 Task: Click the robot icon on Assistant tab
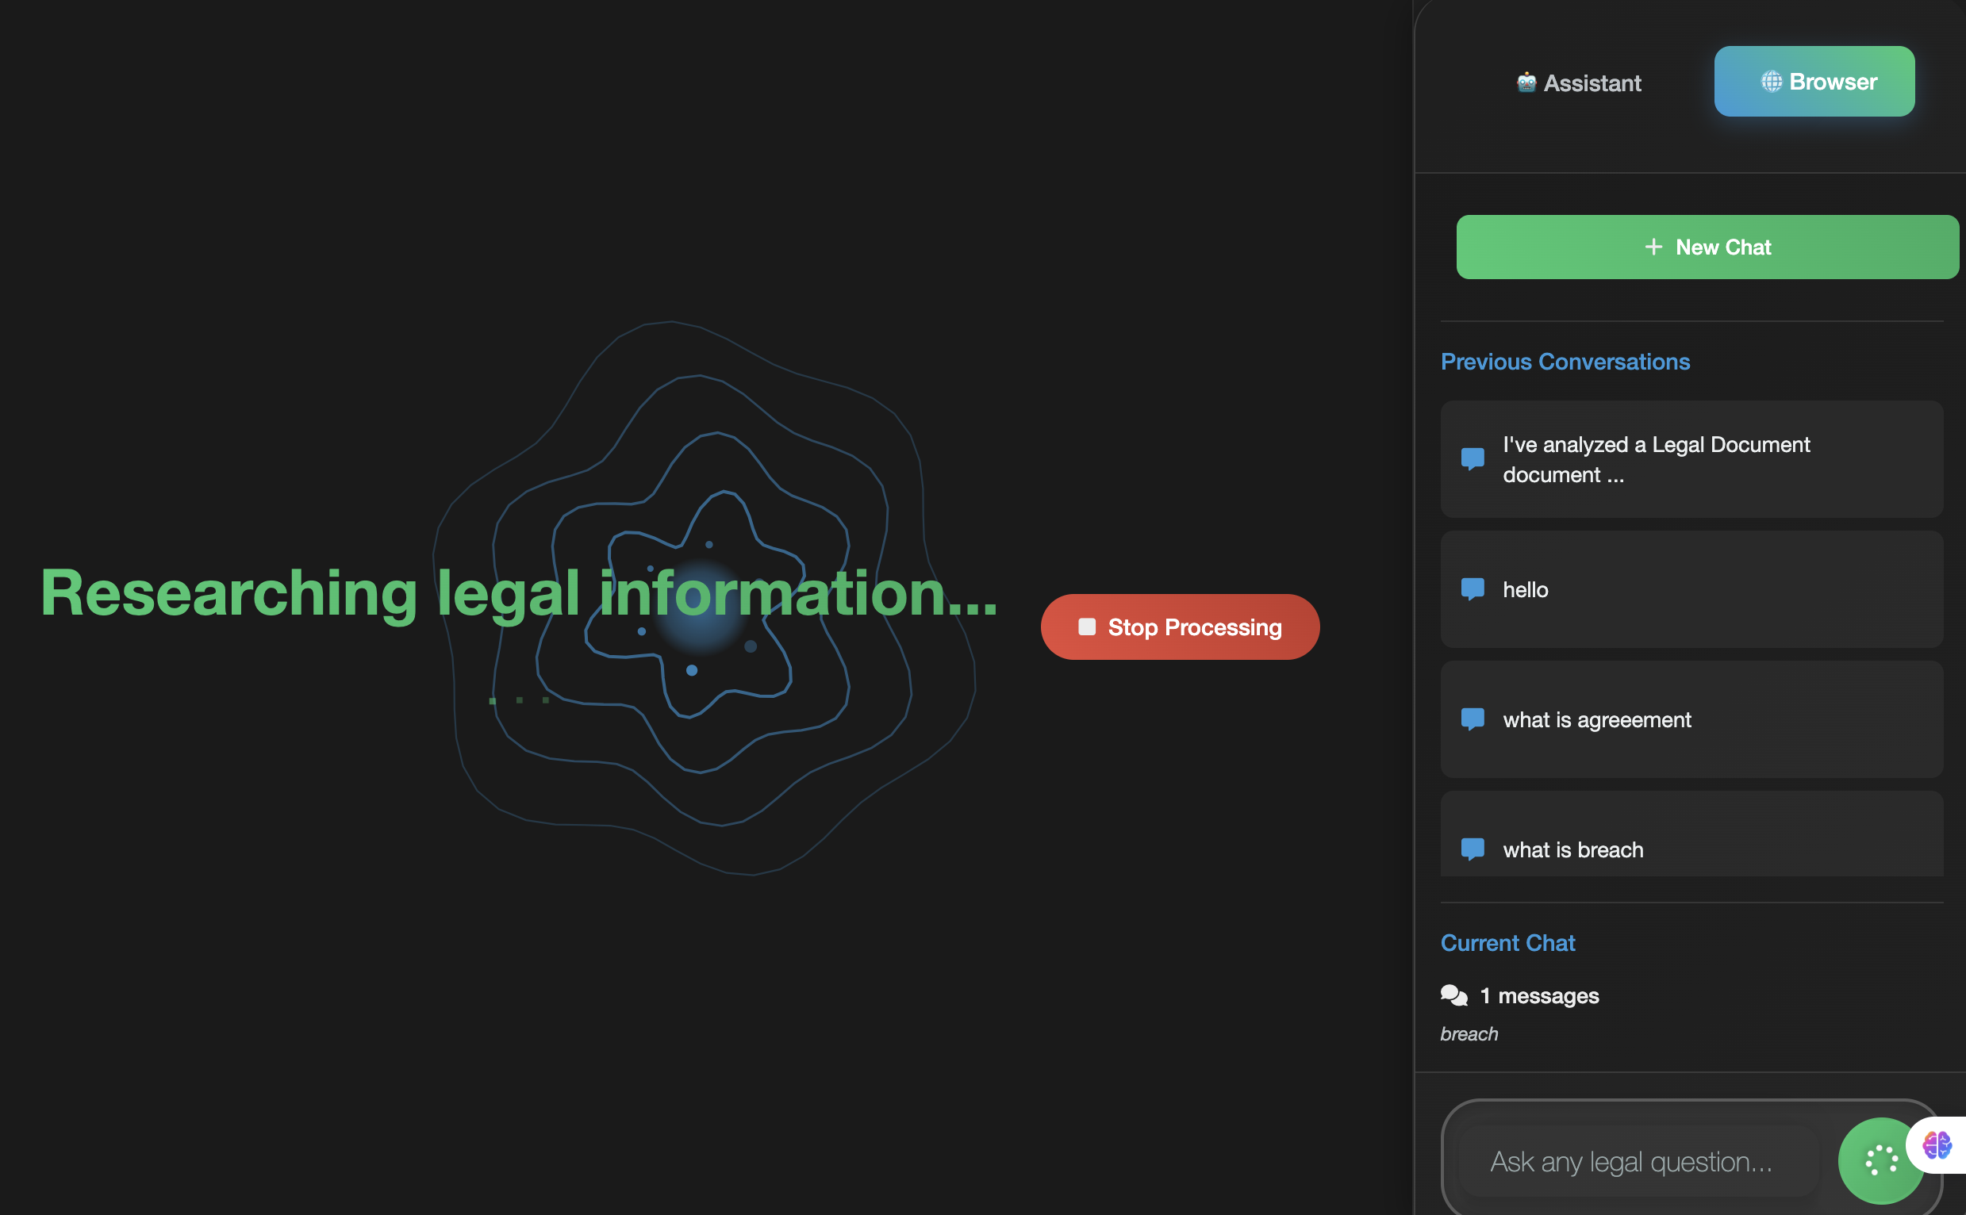[1526, 82]
